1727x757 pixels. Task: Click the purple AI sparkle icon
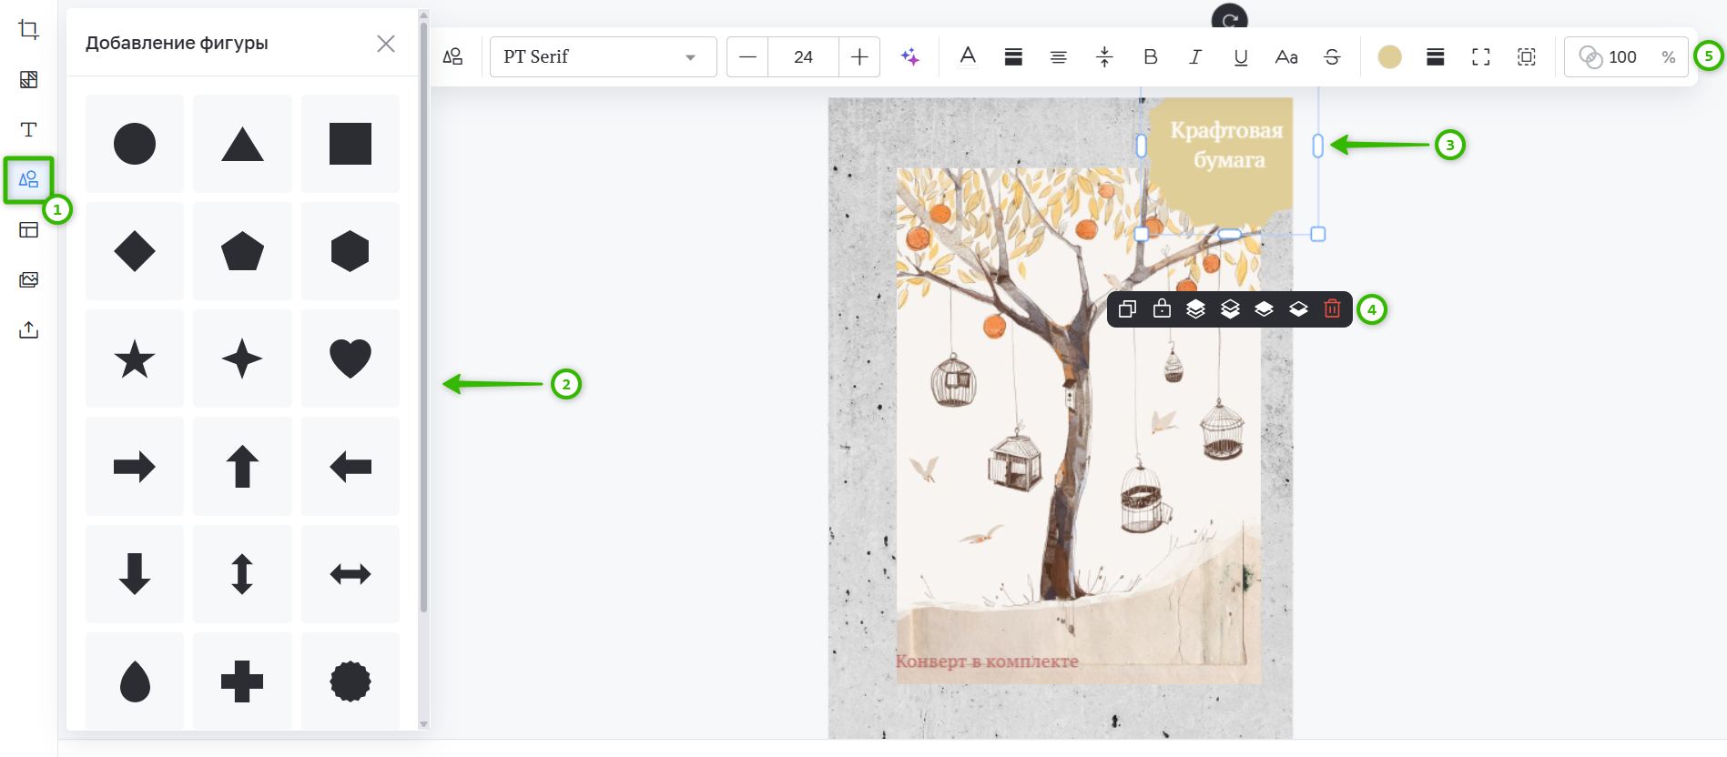(909, 57)
